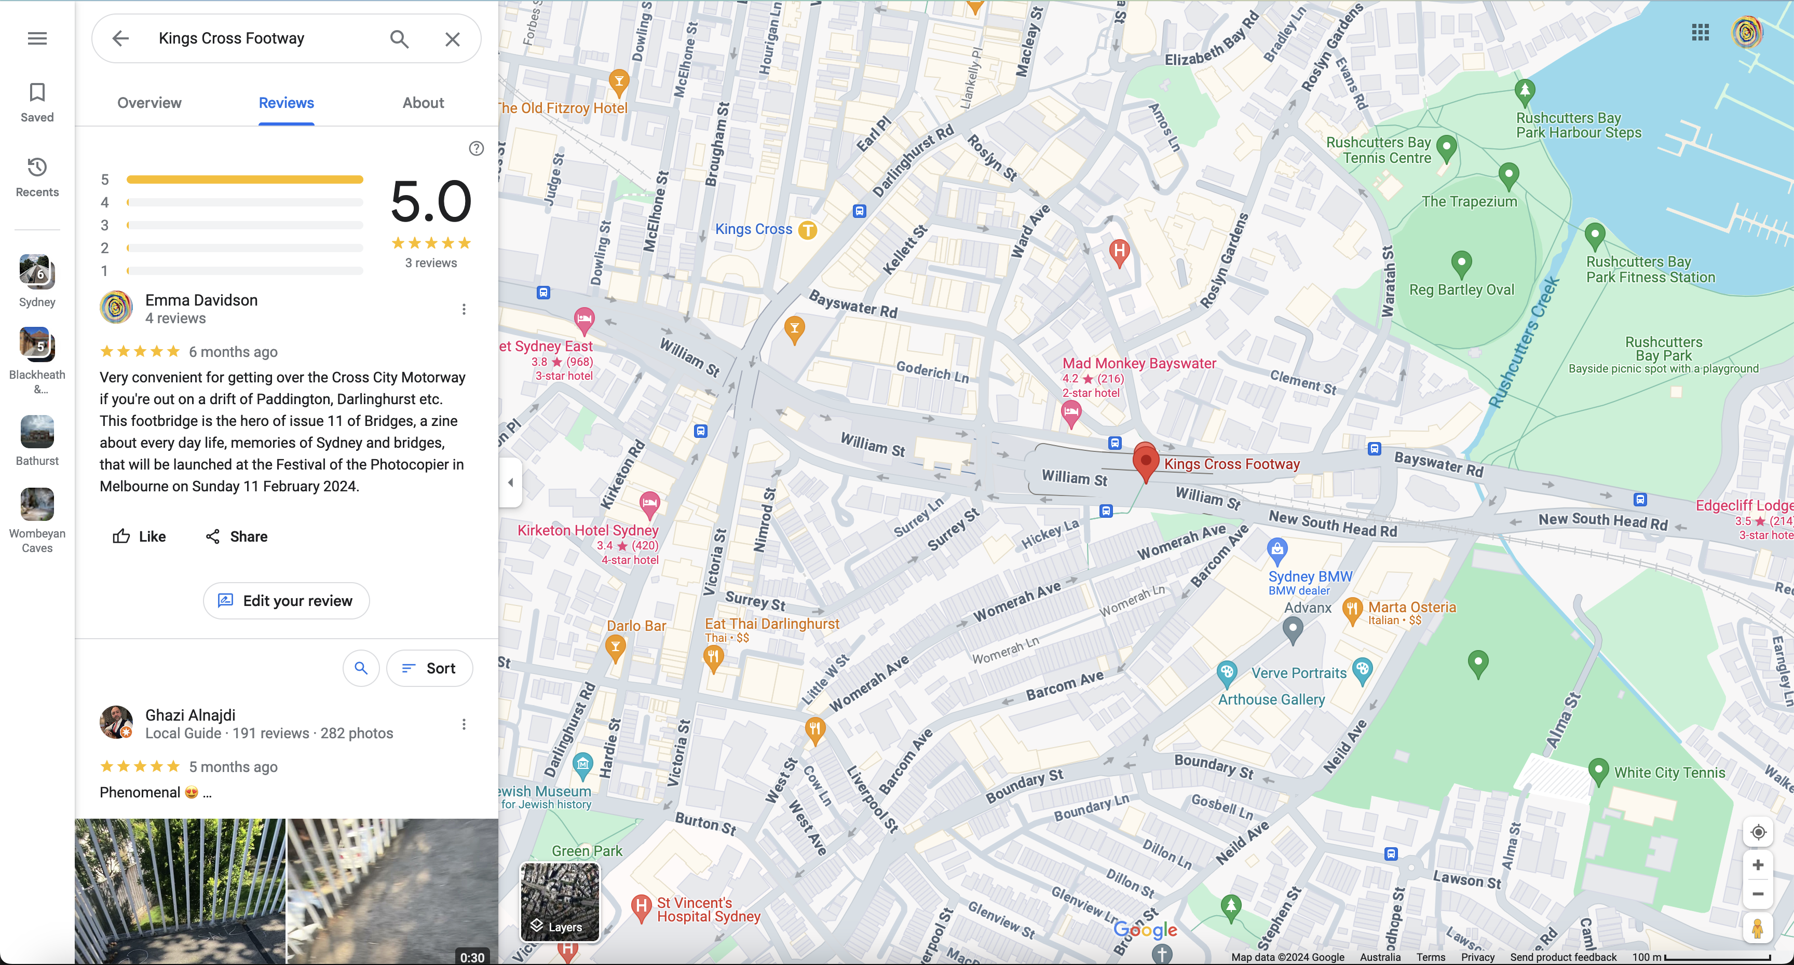Like Emma Davidson's review
This screenshot has height=965, width=1794.
(x=139, y=536)
